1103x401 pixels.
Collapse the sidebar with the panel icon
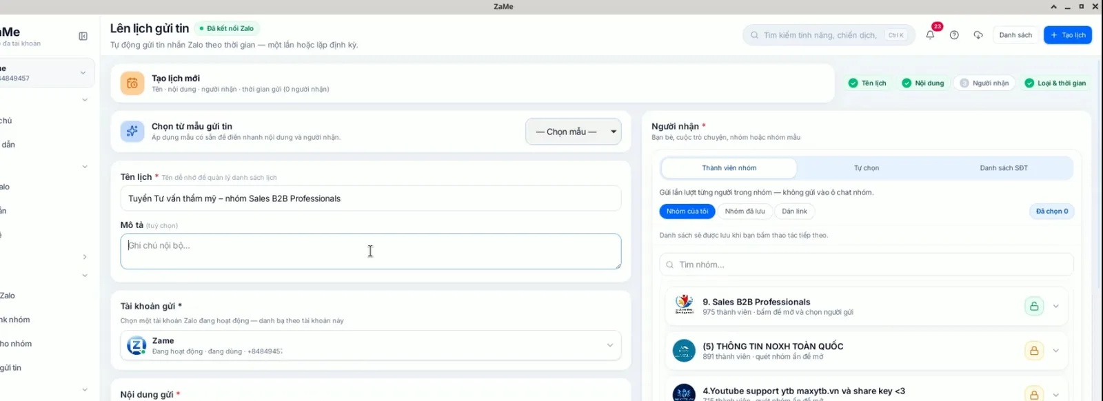pos(83,36)
